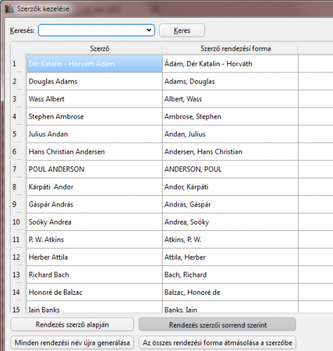The width and height of the screenshot is (333, 351).
Task: Select author cell Honoré de Balzac
Action: point(95,292)
